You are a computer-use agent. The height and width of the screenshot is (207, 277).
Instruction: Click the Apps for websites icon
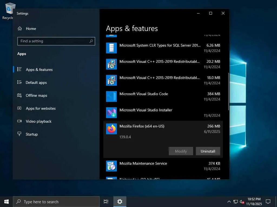click(19, 108)
